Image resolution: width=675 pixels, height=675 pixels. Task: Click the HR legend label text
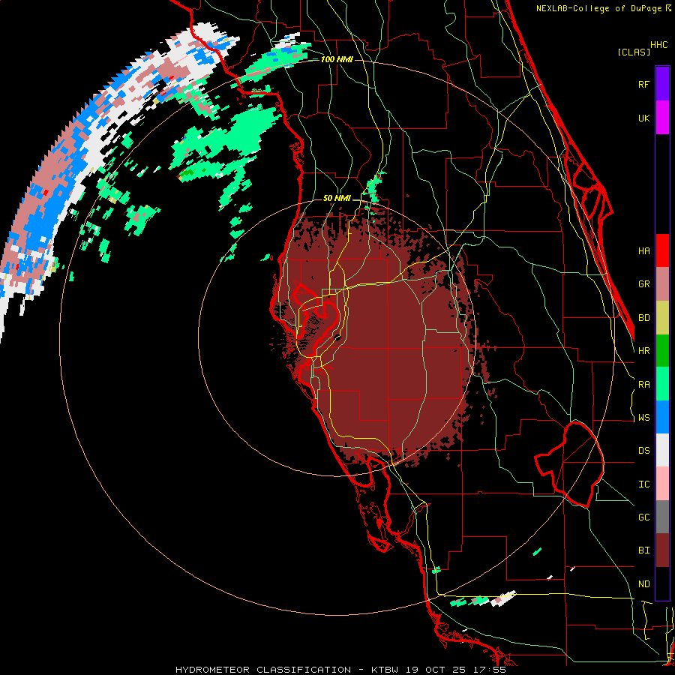pyautogui.click(x=643, y=351)
